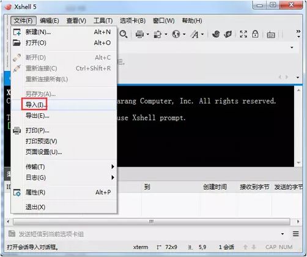The image size is (307, 257).
Task: Open the dropdown arrow next to the printer icon
Action: pos(148,34)
